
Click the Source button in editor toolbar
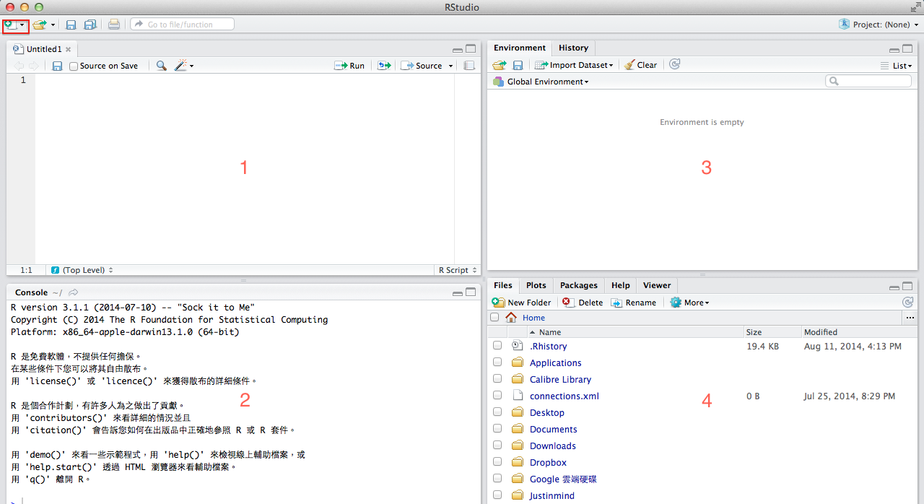click(x=422, y=66)
